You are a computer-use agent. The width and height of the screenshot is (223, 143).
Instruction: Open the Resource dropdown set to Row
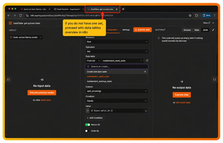click(x=117, y=42)
